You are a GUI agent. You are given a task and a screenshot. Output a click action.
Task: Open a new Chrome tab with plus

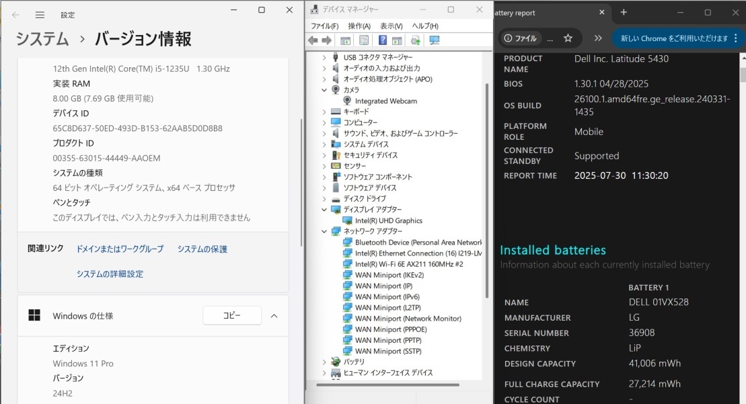pyautogui.click(x=624, y=12)
